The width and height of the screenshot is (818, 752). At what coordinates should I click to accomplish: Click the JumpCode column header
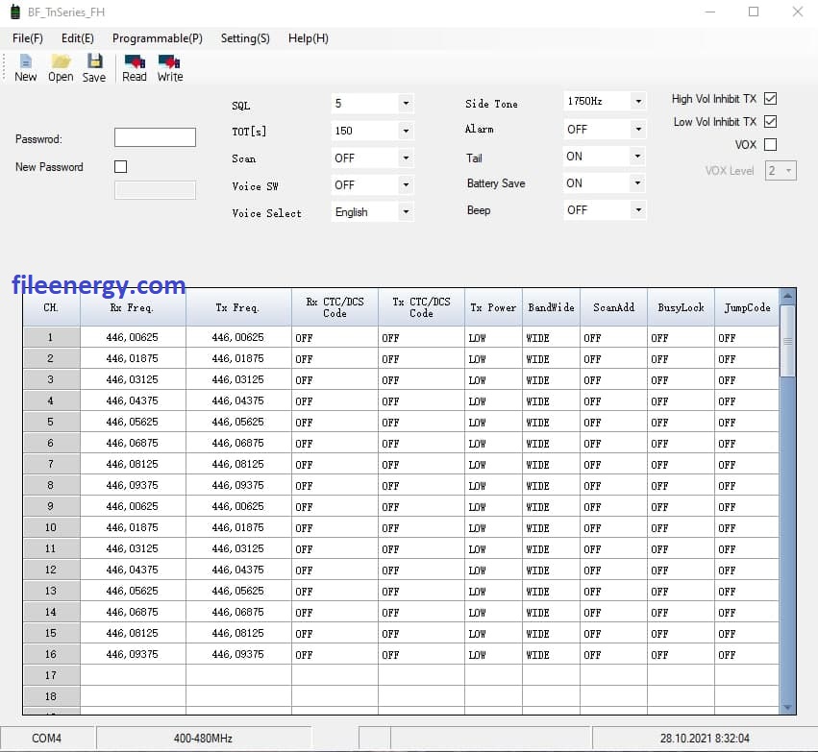point(747,307)
